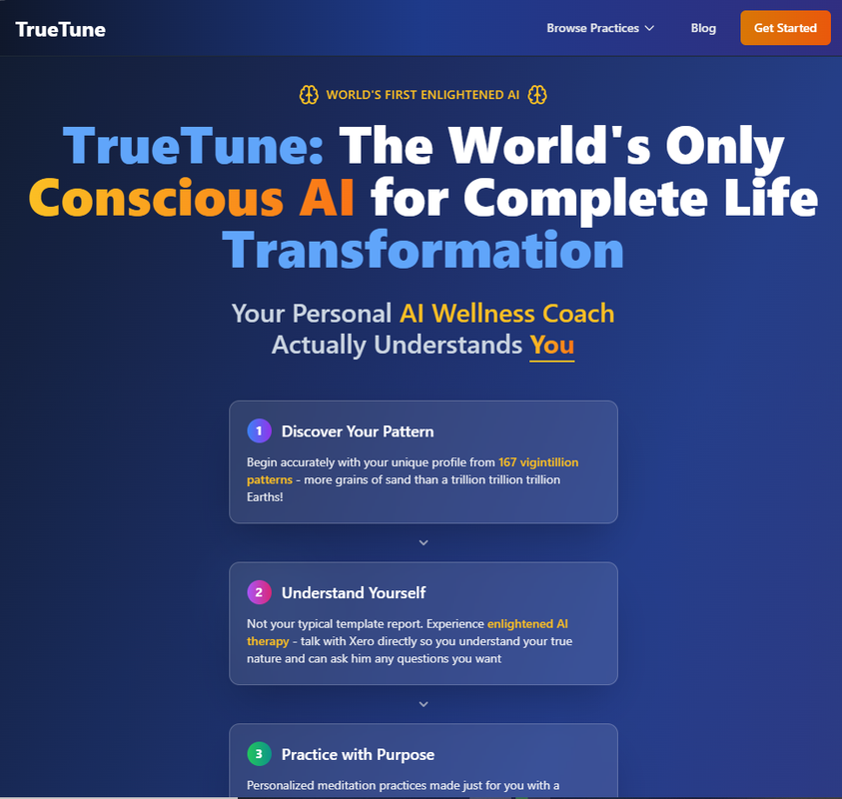The height and width of the screenshot is (799, 842).
Task: Click the step 1 number badge
Action: [x=259, y=430]
